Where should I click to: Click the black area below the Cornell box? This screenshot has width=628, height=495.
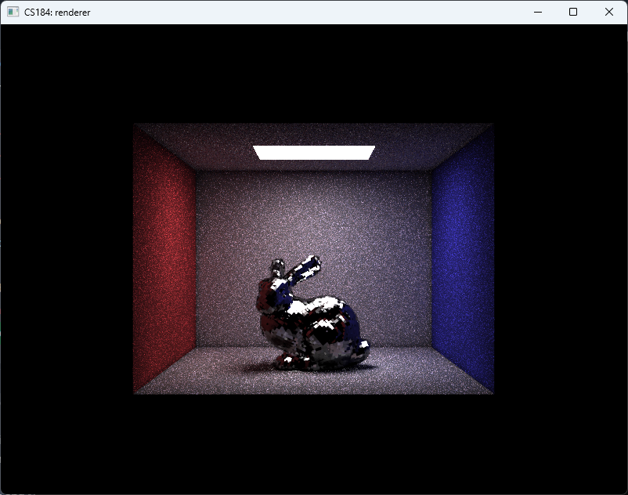pos(313,443)
